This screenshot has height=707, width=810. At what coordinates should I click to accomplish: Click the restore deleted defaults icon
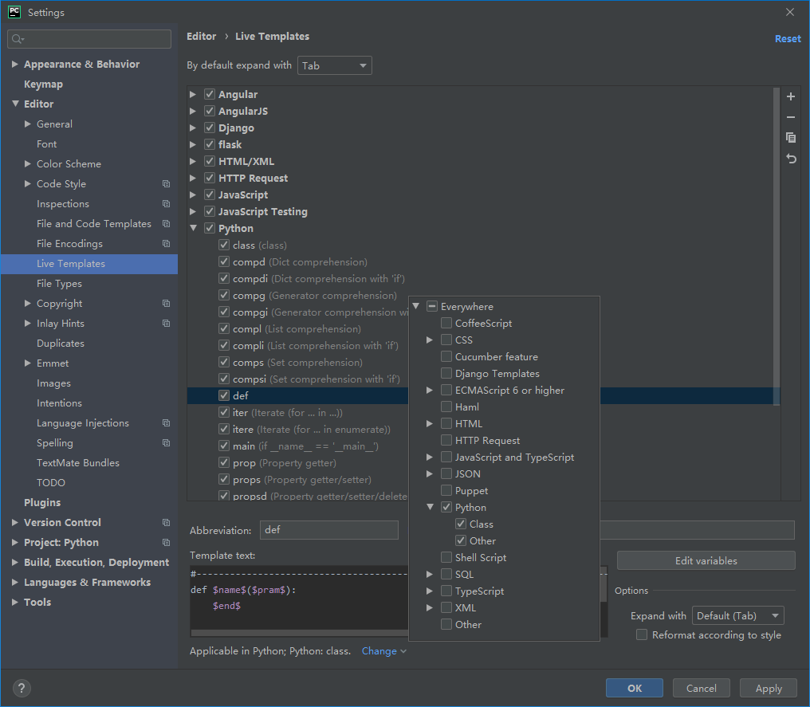pyautogui.click(x=790, y=159)
